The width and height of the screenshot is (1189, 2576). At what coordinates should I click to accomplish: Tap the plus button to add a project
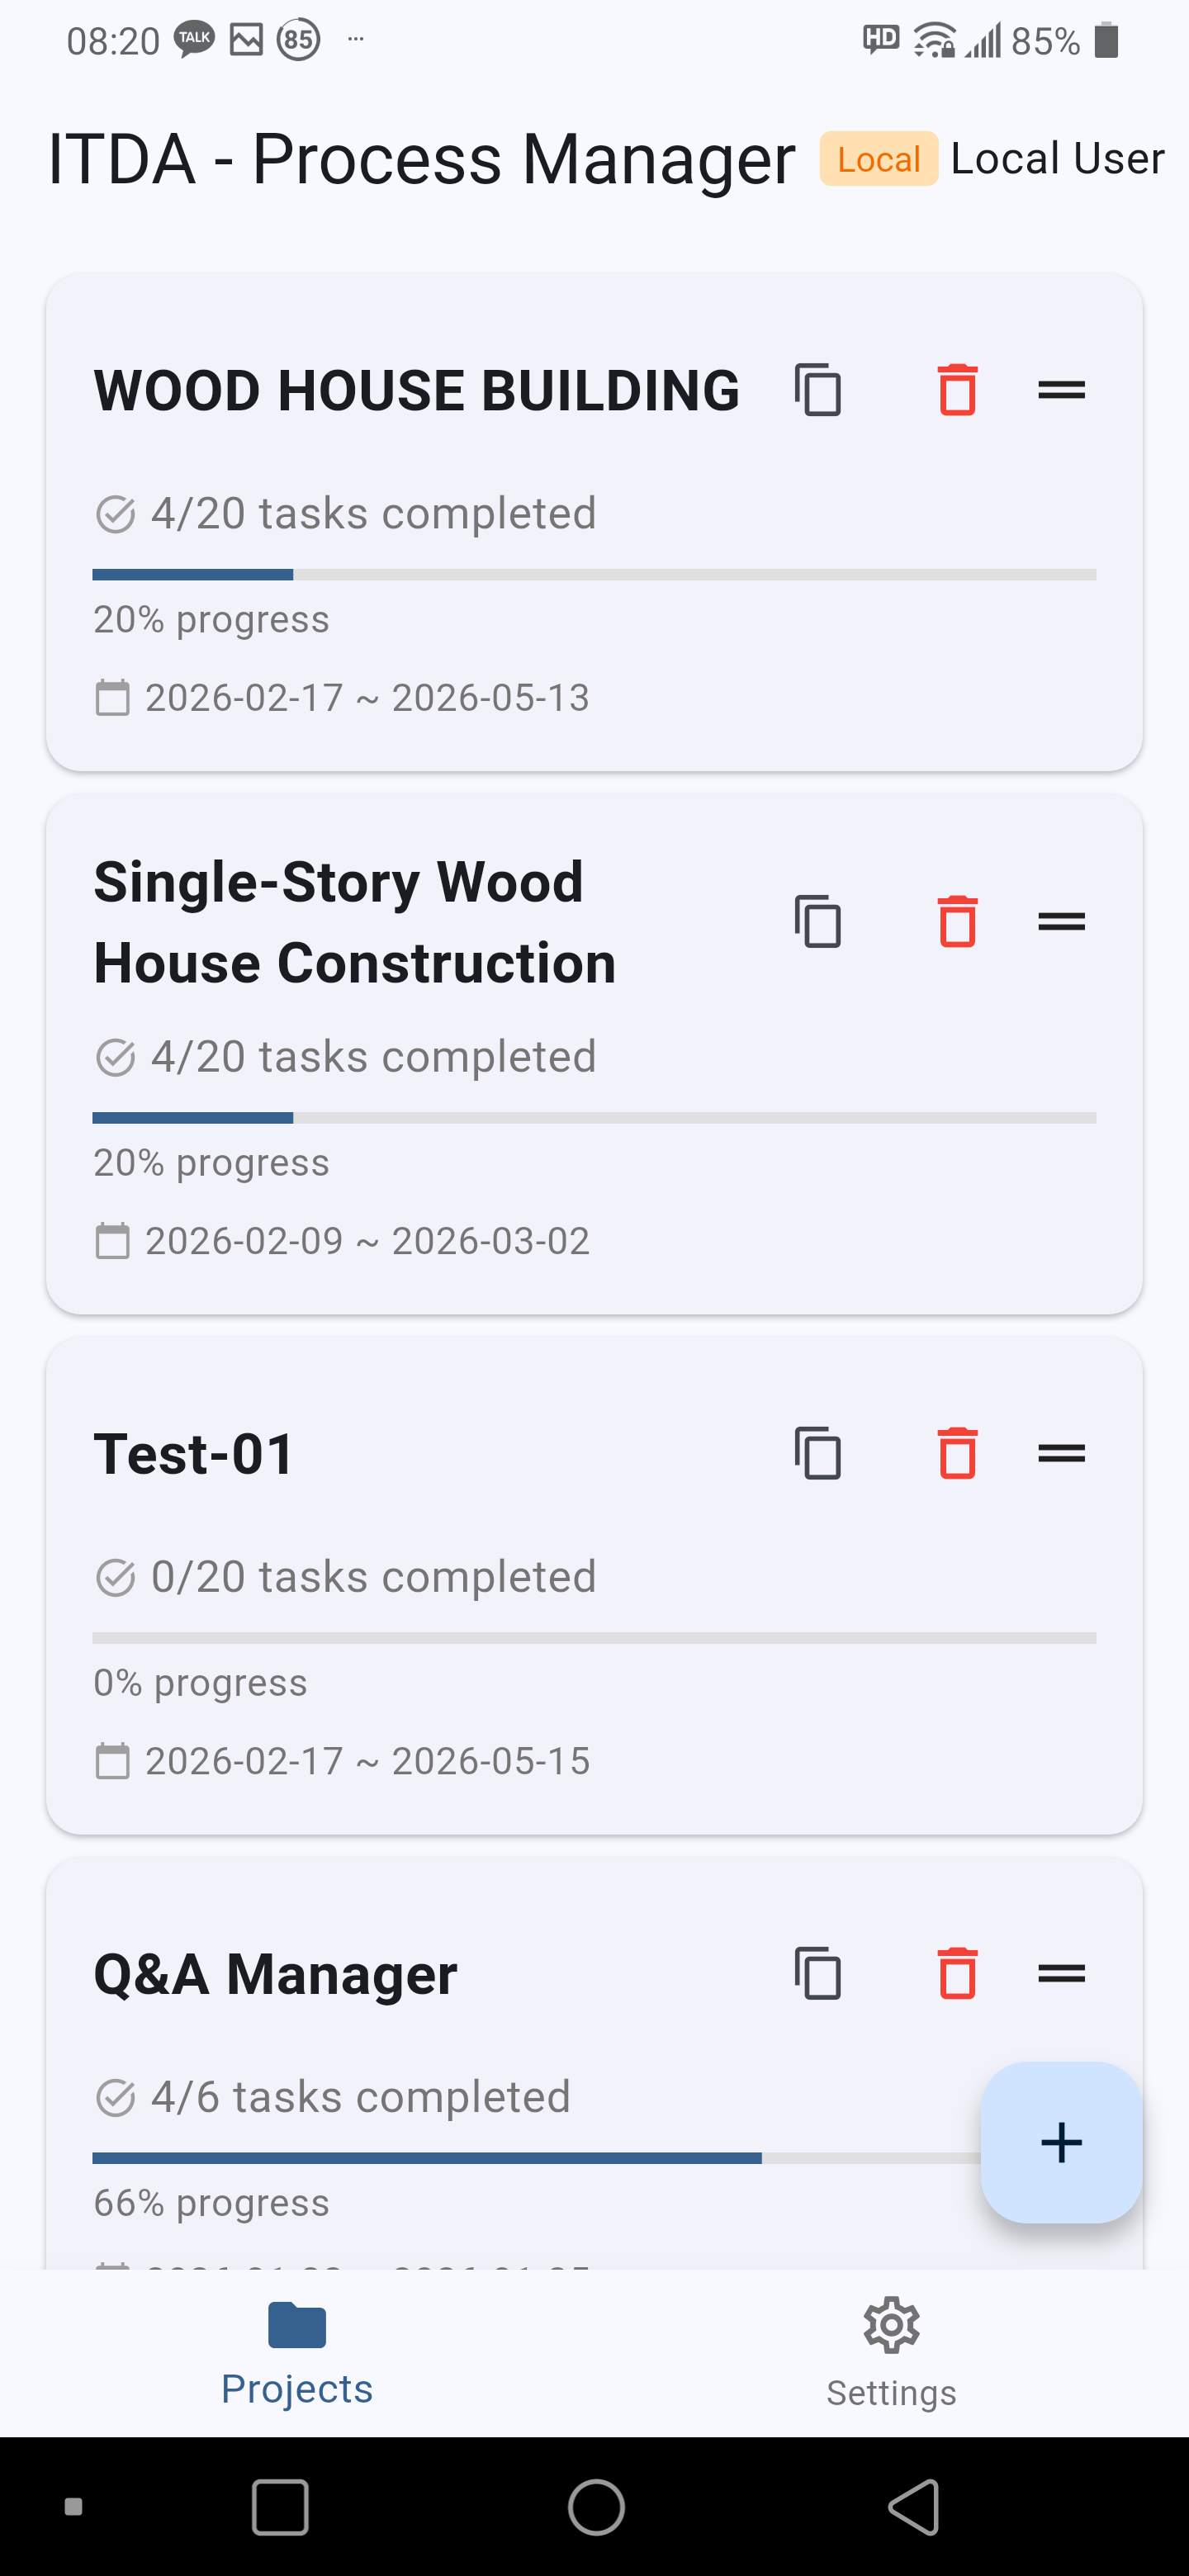pos(1061,2141)
